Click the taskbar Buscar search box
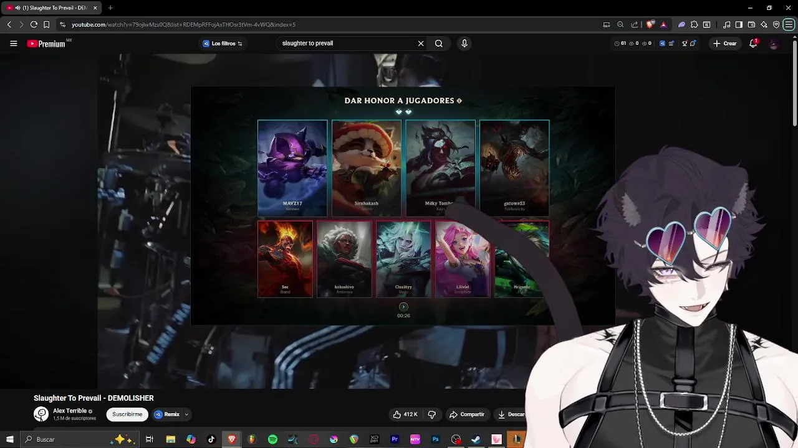The height and width of the screenshot is (448, 798). click(79, 439)
